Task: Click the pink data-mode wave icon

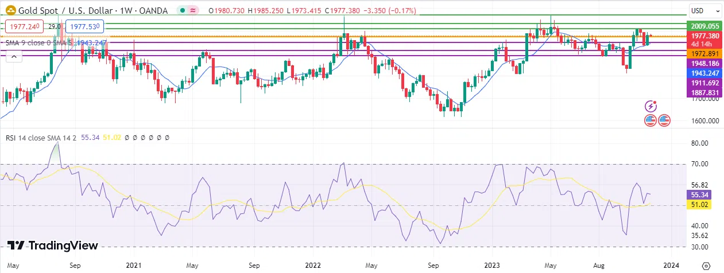Action: (x=193, y=10)
